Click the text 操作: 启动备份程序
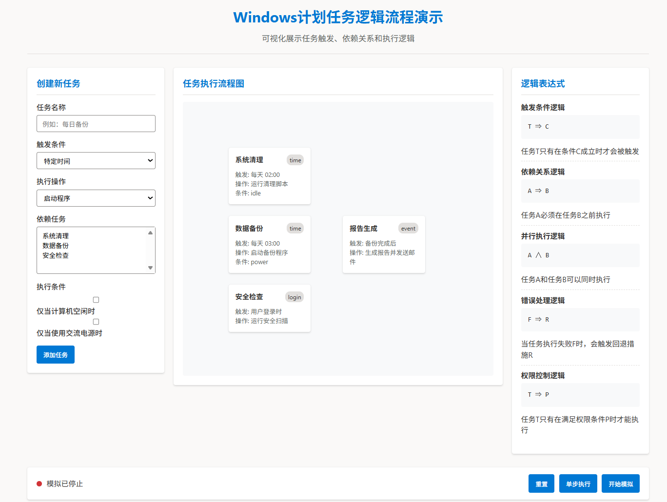Image resolution: width=667 pixels, height=502 pixels. [262, 252]
